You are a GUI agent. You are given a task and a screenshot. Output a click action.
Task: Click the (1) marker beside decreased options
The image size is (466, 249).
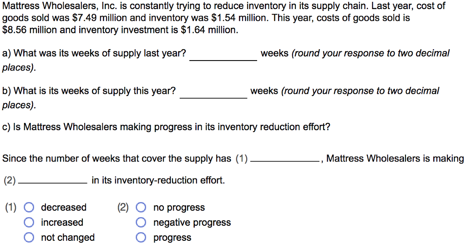[x=11, y=208]
